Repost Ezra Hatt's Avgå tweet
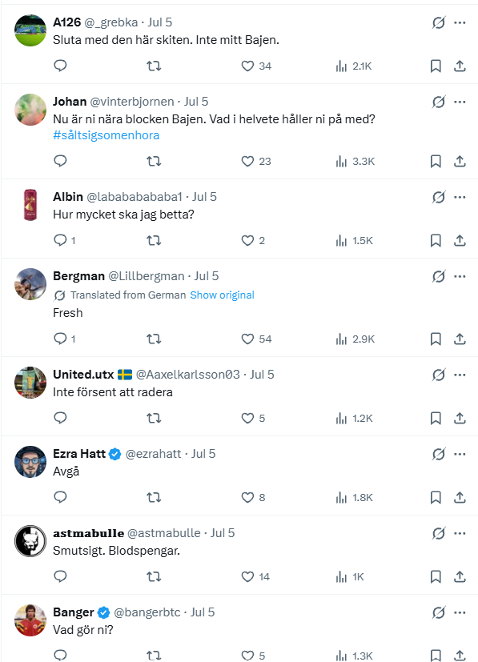Screen dimensions: 478x662 [x=154, y=497]
